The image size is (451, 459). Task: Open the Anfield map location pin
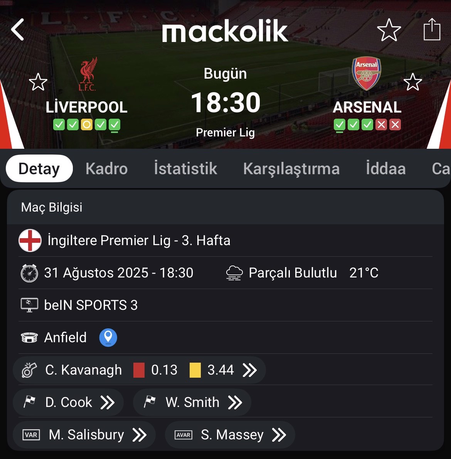pyautogui.click(x=108, y=337)
